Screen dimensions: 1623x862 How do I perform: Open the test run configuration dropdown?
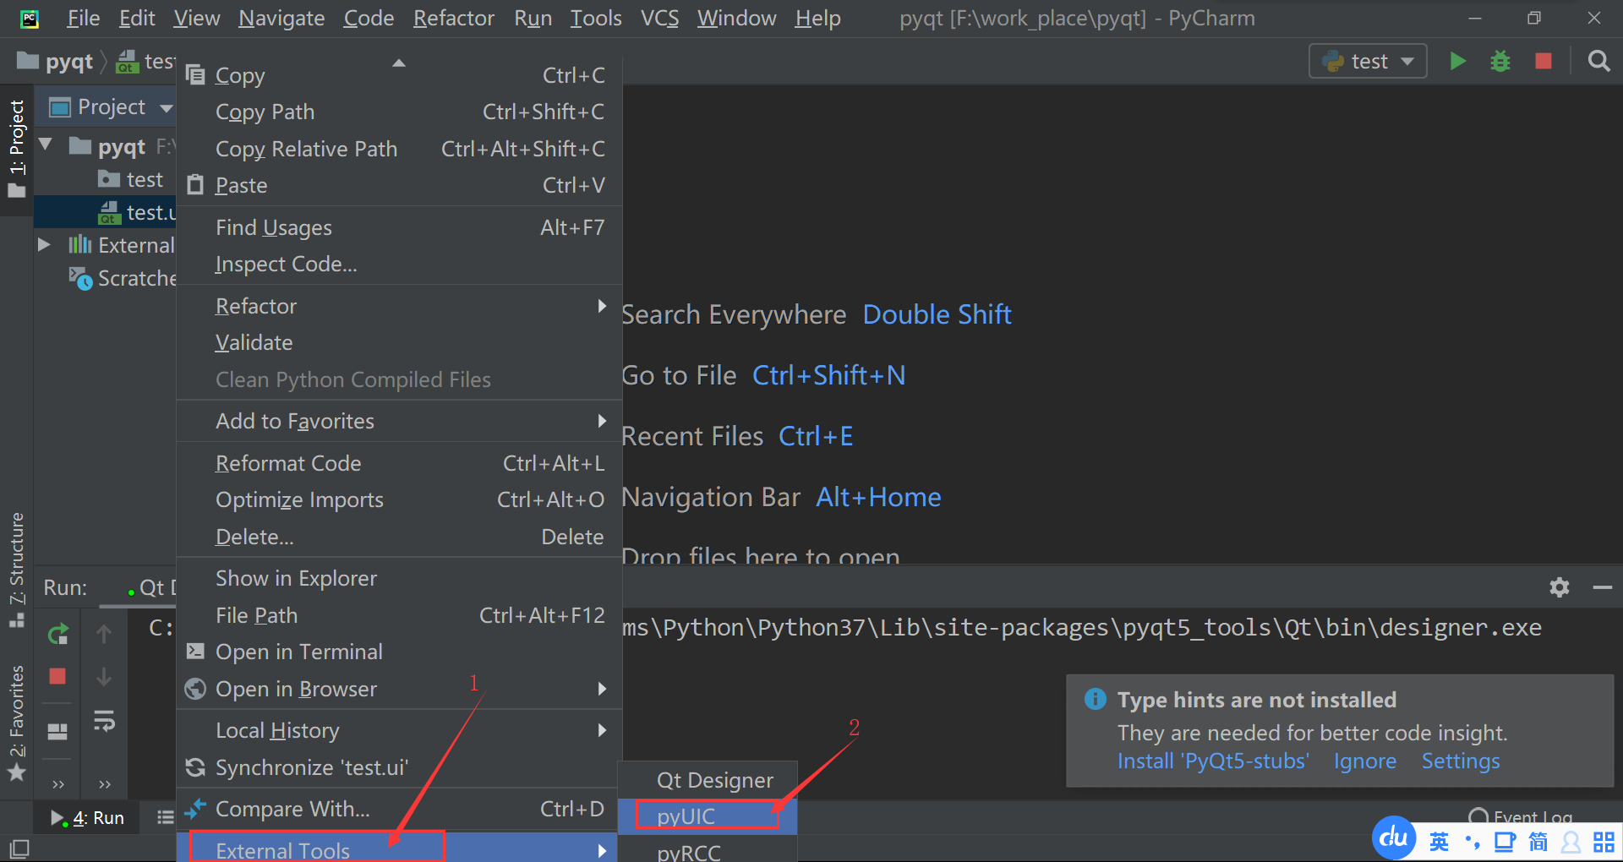click(x=1367, y=61)
